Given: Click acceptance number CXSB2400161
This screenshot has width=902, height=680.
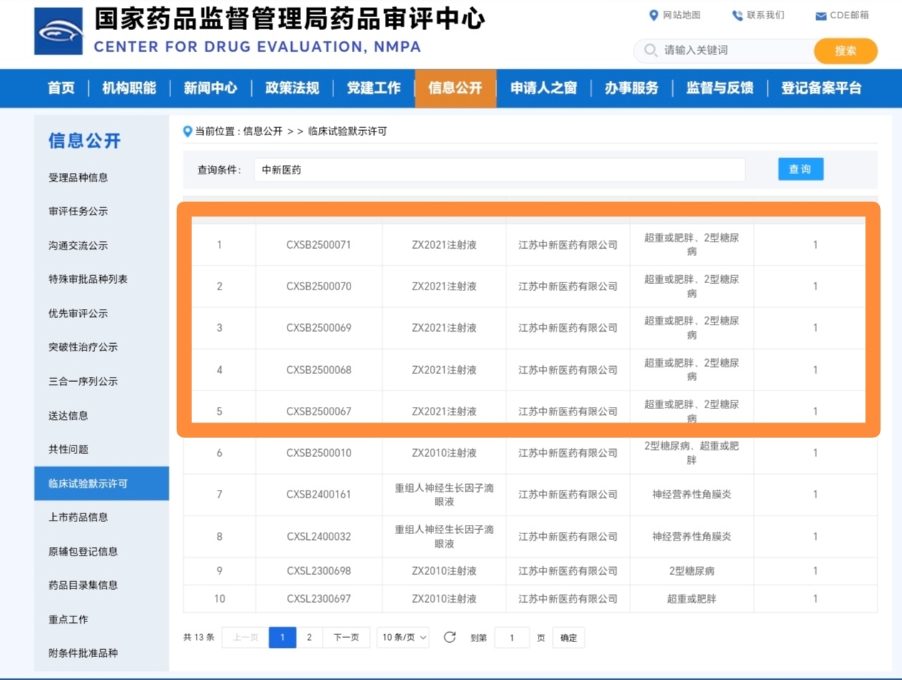Looking at the screenshot, I should (x=319, y=494).
